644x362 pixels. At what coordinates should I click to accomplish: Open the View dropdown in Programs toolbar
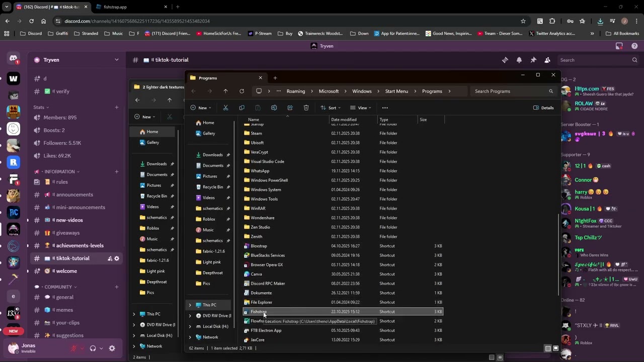361,108
